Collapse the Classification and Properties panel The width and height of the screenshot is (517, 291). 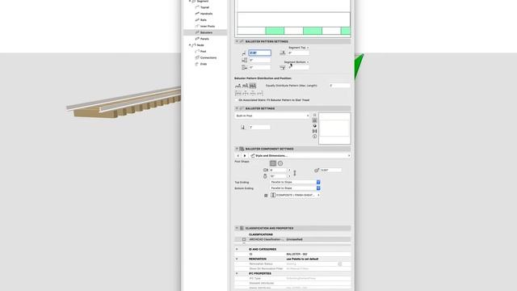point(237,228)
